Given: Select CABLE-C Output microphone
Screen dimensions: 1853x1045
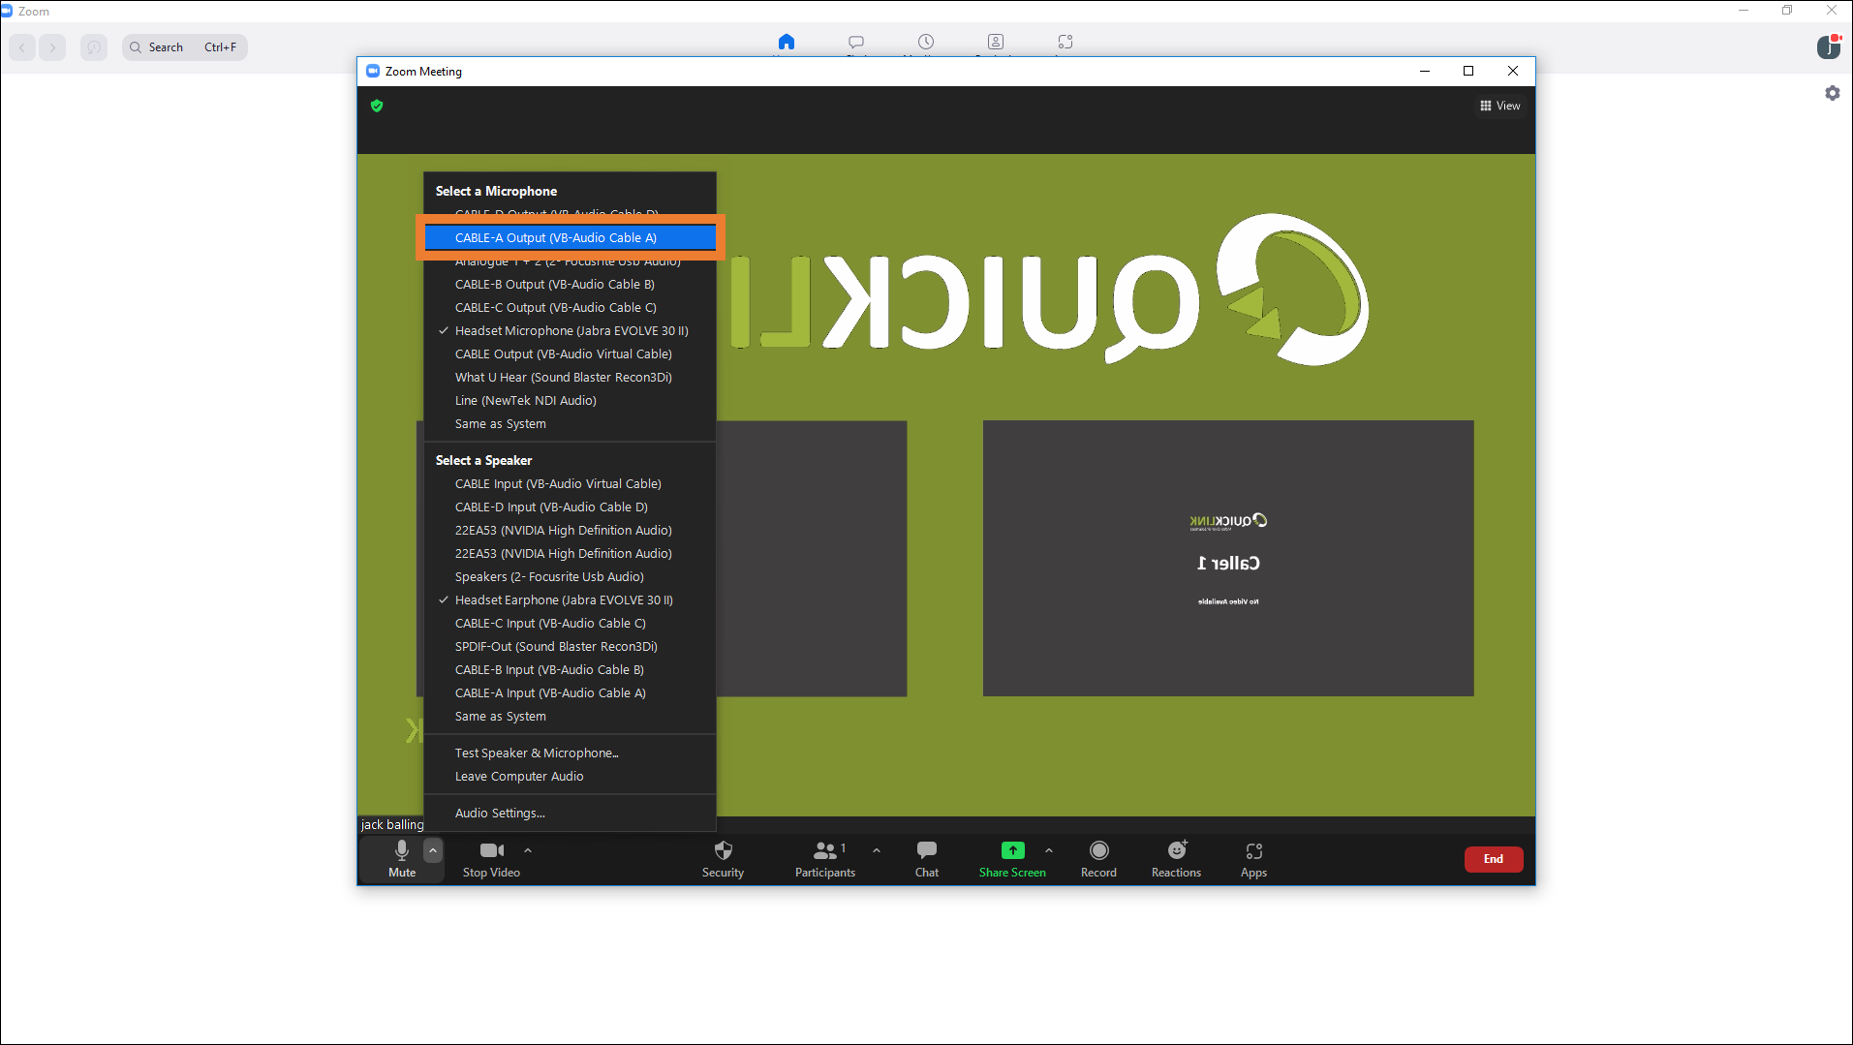Looking at the screenshot, I should coord(570,307).
